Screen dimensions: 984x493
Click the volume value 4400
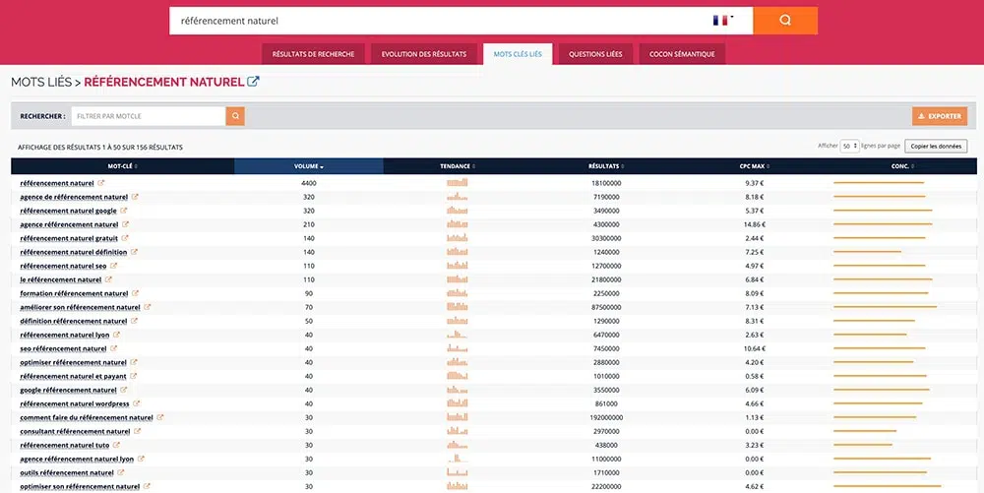pyautogui.click(x=309, y=183)
